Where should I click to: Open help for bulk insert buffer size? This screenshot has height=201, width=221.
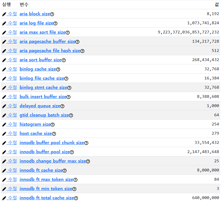click(68, 97)
